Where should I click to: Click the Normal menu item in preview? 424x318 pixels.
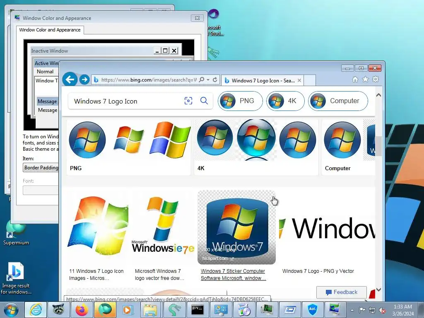click(x=45, y=72)
